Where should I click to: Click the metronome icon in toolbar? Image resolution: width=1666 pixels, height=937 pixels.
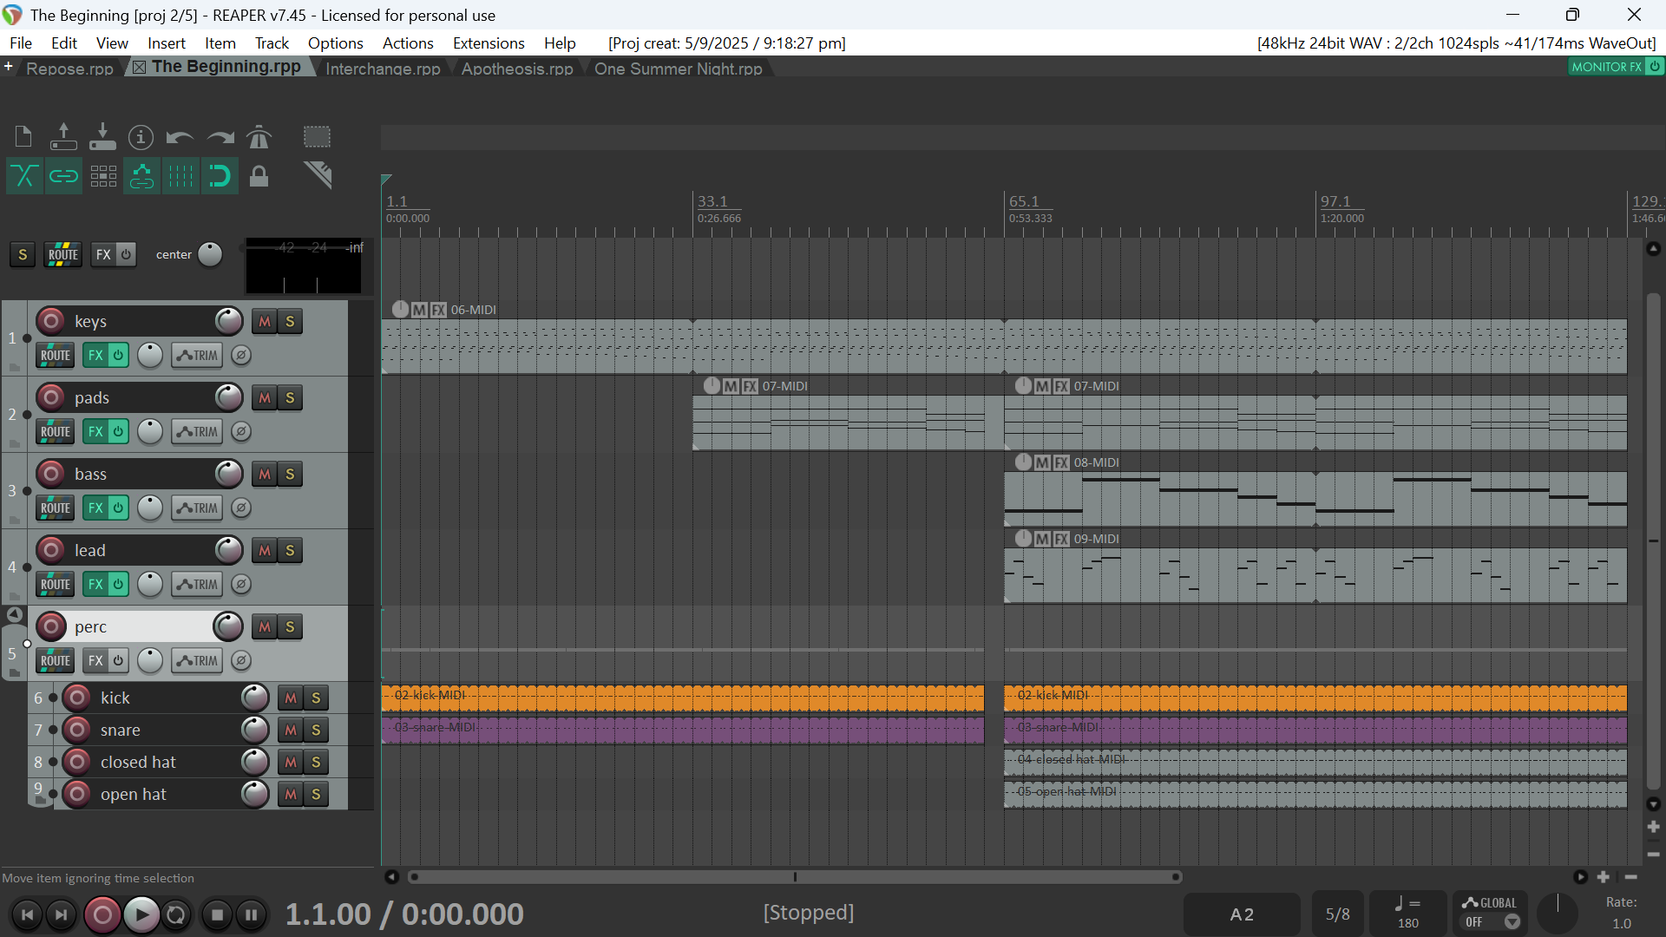pos(259,137)
